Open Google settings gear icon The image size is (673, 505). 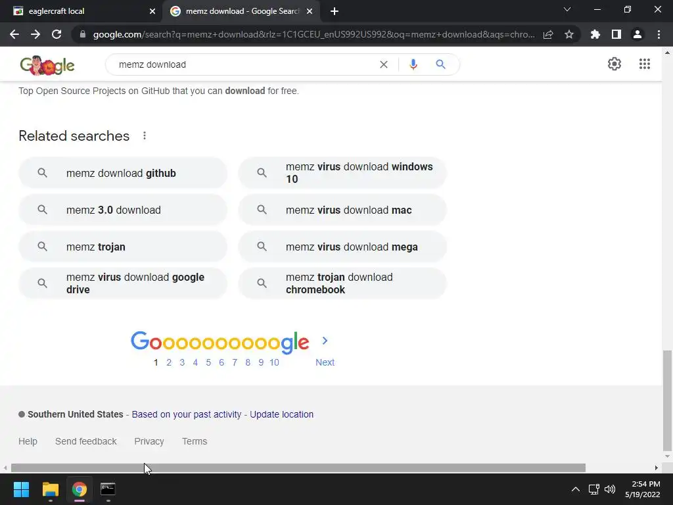coord(615,64)
